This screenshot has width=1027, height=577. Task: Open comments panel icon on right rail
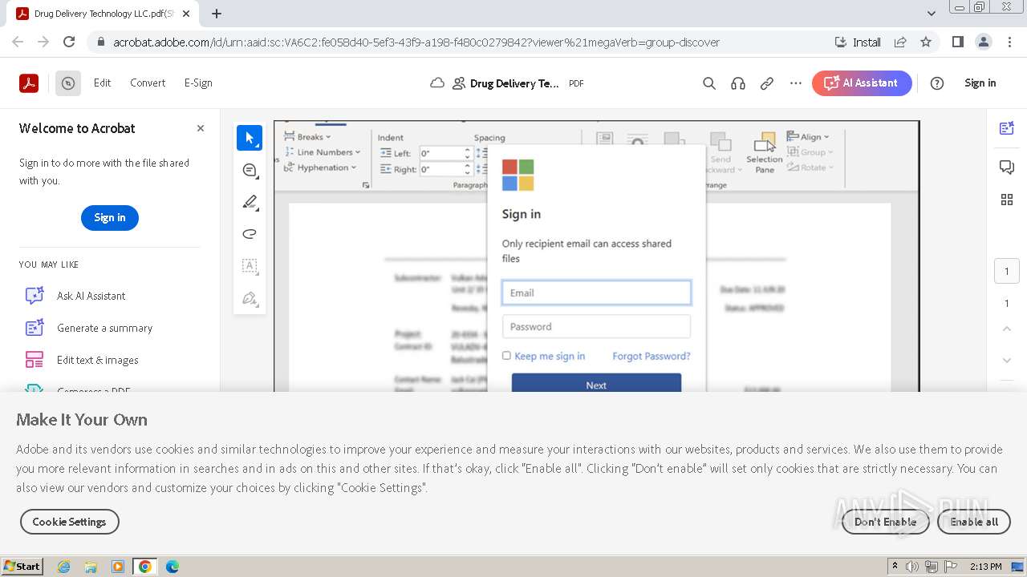1007,167
